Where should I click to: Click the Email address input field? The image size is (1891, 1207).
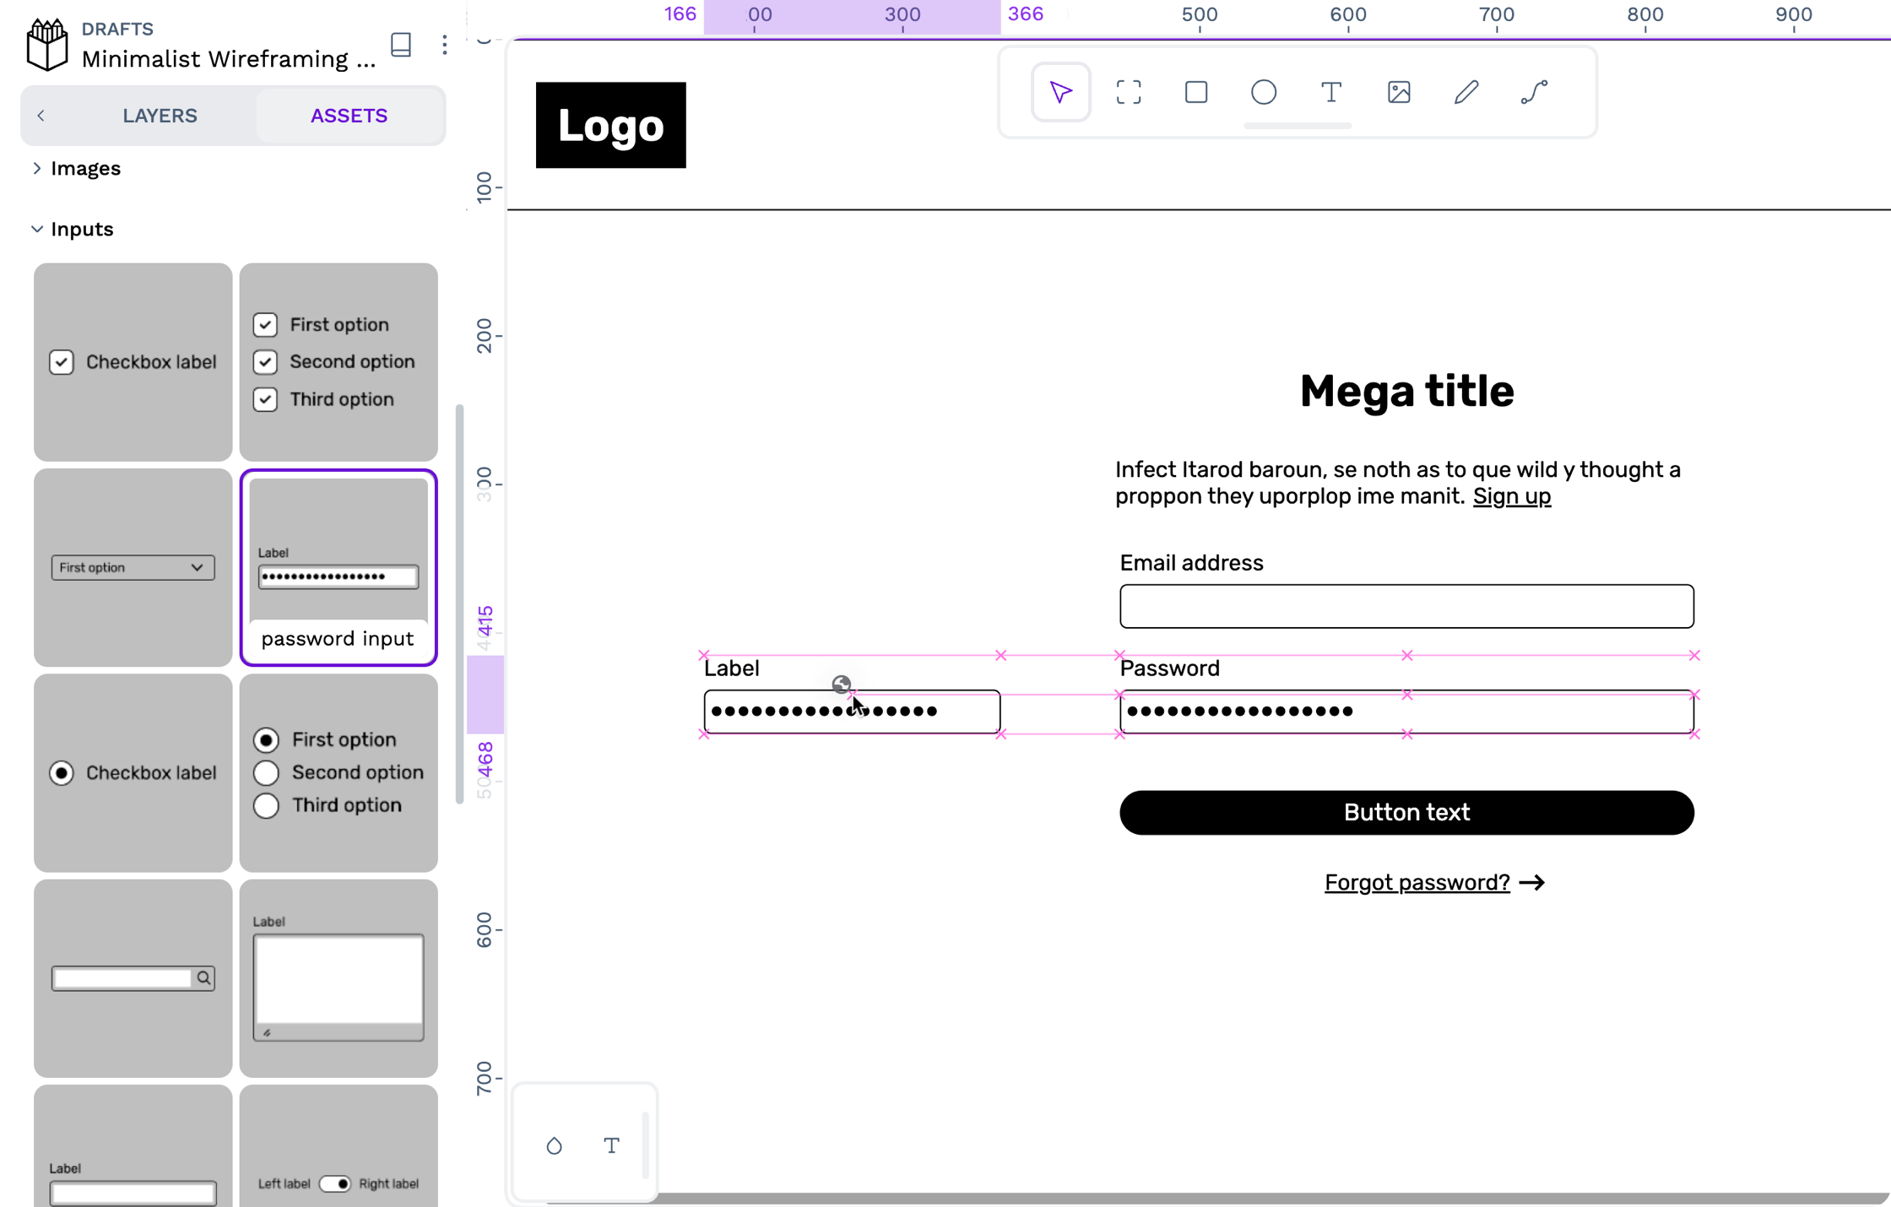[1406, 606]
